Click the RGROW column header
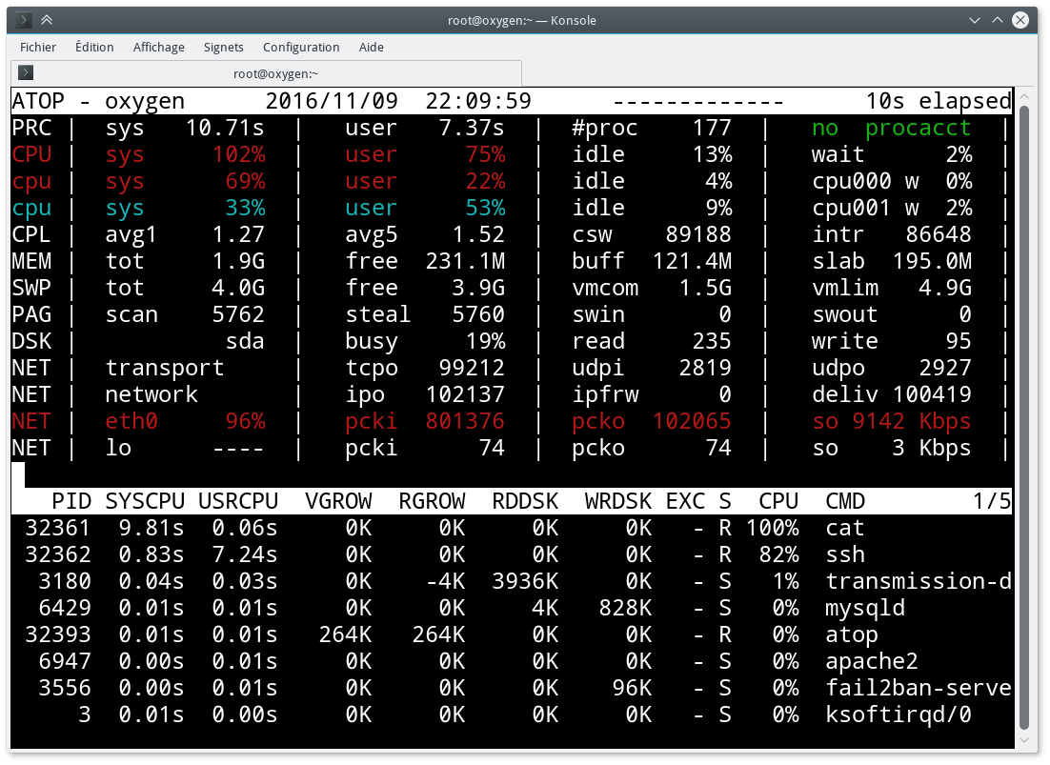The height and width of the screenshot is (765, 1050). tap(432, 501)
